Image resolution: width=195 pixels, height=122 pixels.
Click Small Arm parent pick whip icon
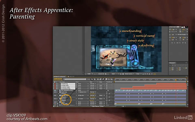point(76,92)
